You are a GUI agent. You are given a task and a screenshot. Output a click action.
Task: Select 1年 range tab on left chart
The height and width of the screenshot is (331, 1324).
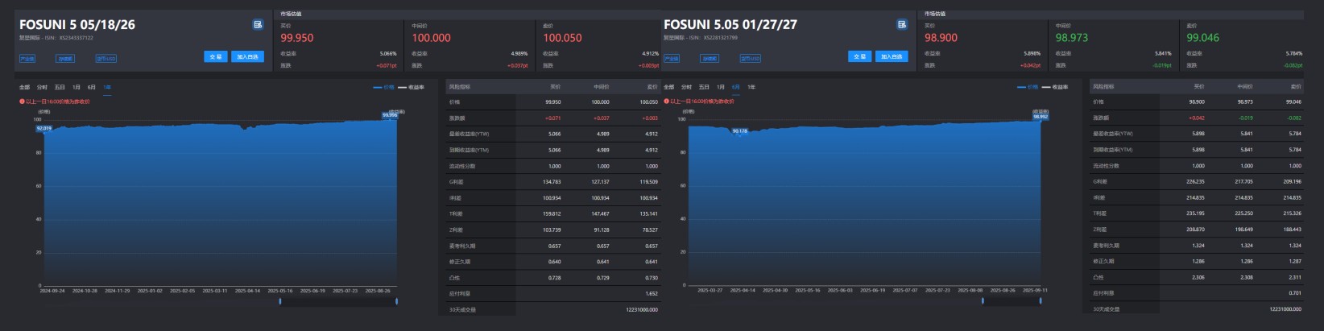(107, 87)
